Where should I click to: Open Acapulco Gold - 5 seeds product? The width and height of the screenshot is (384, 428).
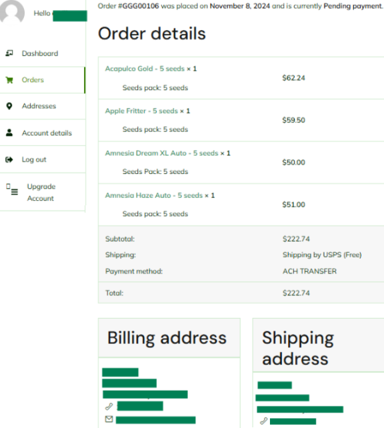pos(145,69)
